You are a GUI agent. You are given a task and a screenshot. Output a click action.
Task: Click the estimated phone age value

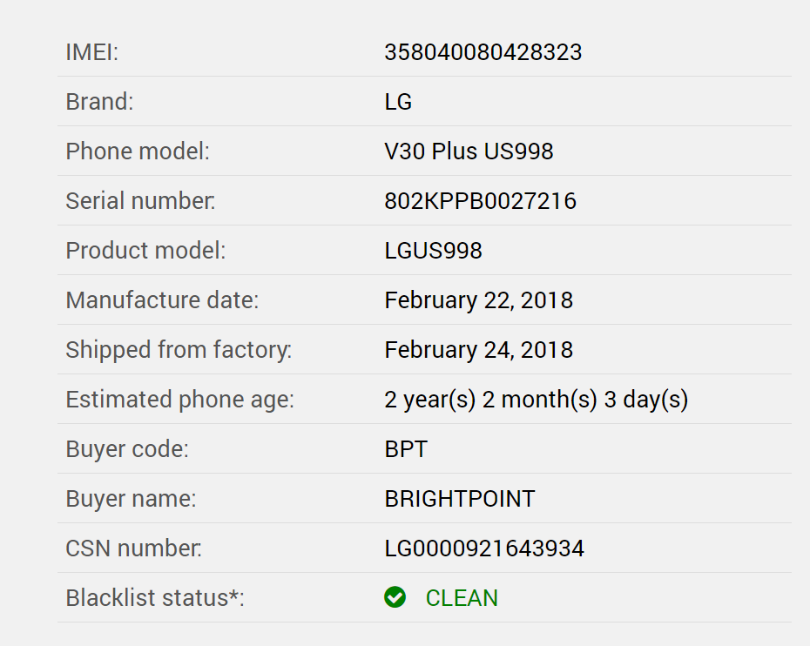pyautogui.click(x=536, y=400)
